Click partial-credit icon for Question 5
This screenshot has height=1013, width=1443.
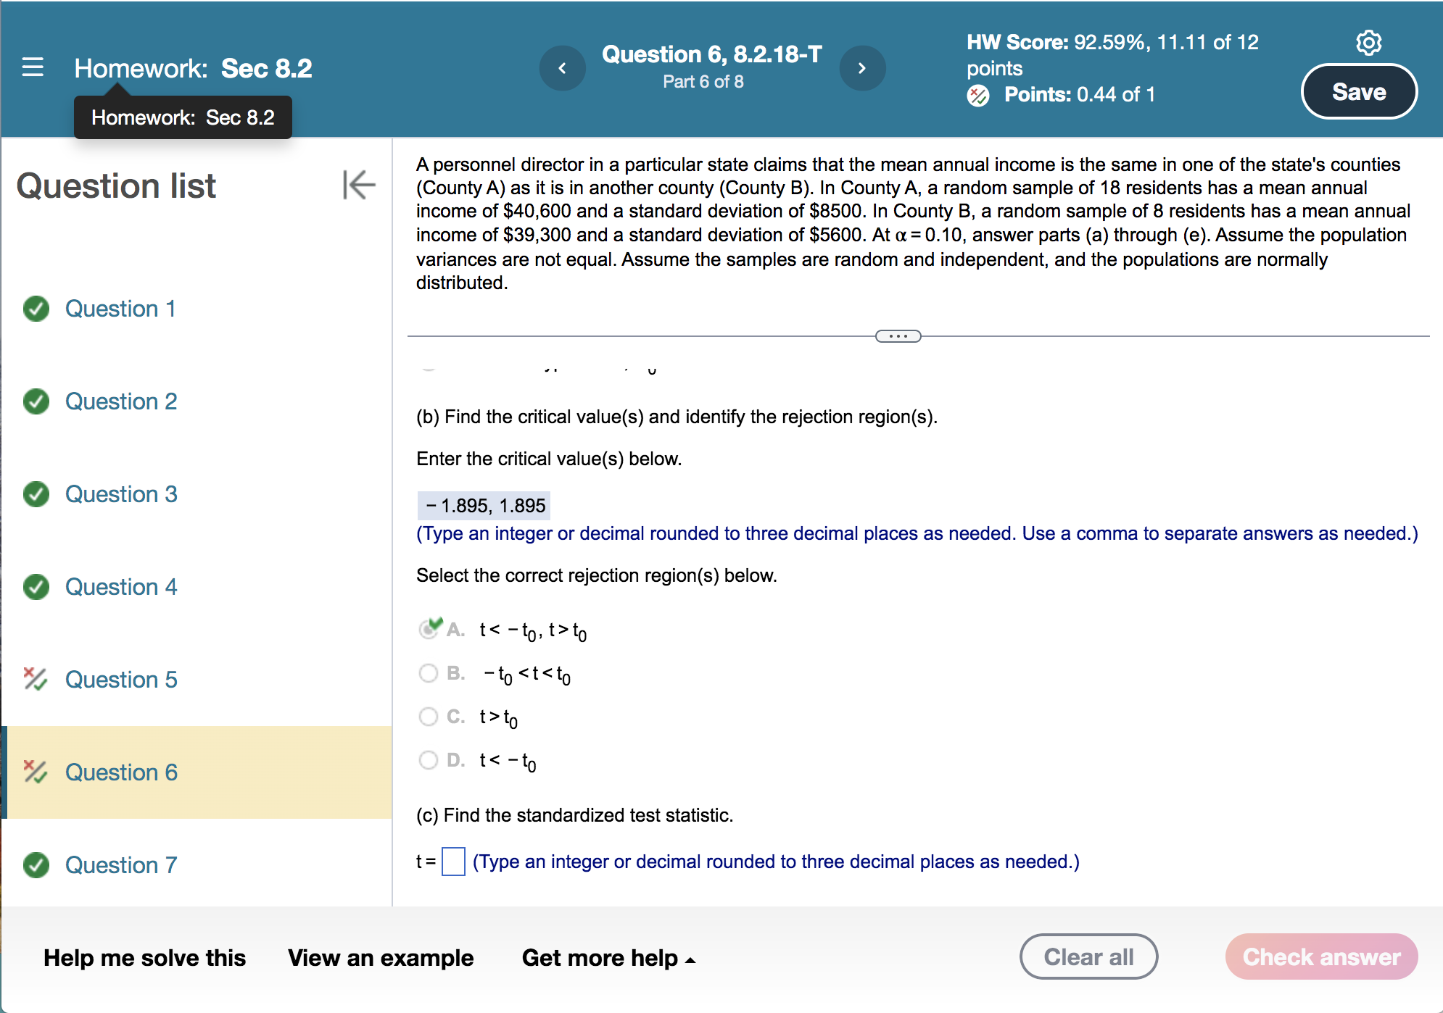tap(36, 679)
